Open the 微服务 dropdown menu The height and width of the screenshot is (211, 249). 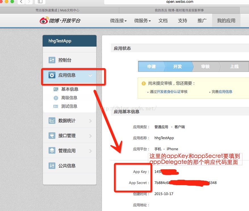point(143,21)
